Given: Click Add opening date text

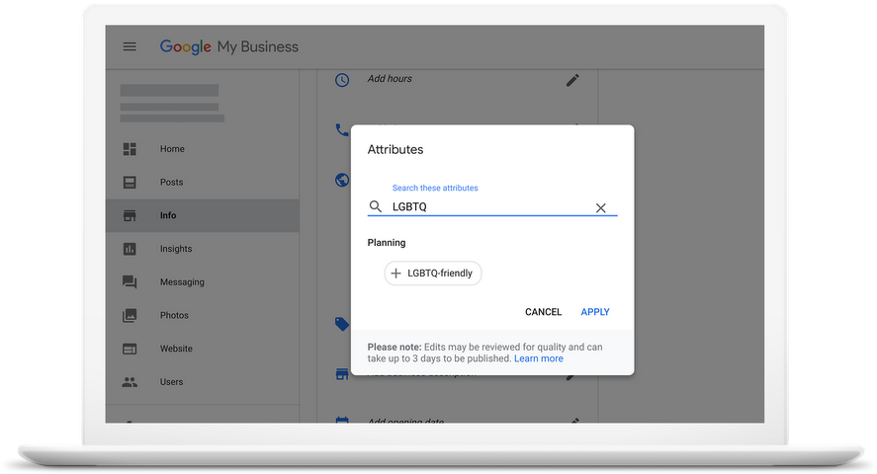Looking at the screenshot, I should [x=405, y=422].
